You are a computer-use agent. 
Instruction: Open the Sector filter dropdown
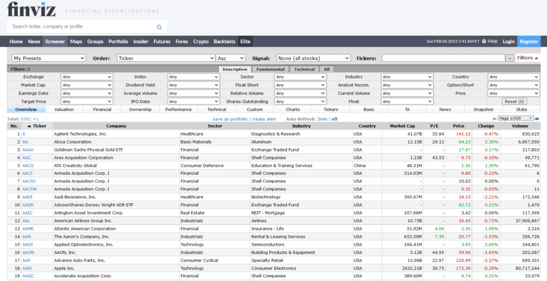point(300,77)
